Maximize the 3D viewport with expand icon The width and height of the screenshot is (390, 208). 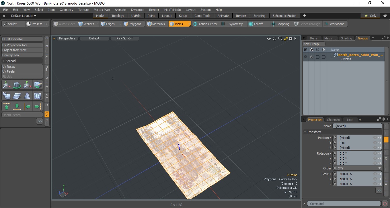click(x=286, y=39)
